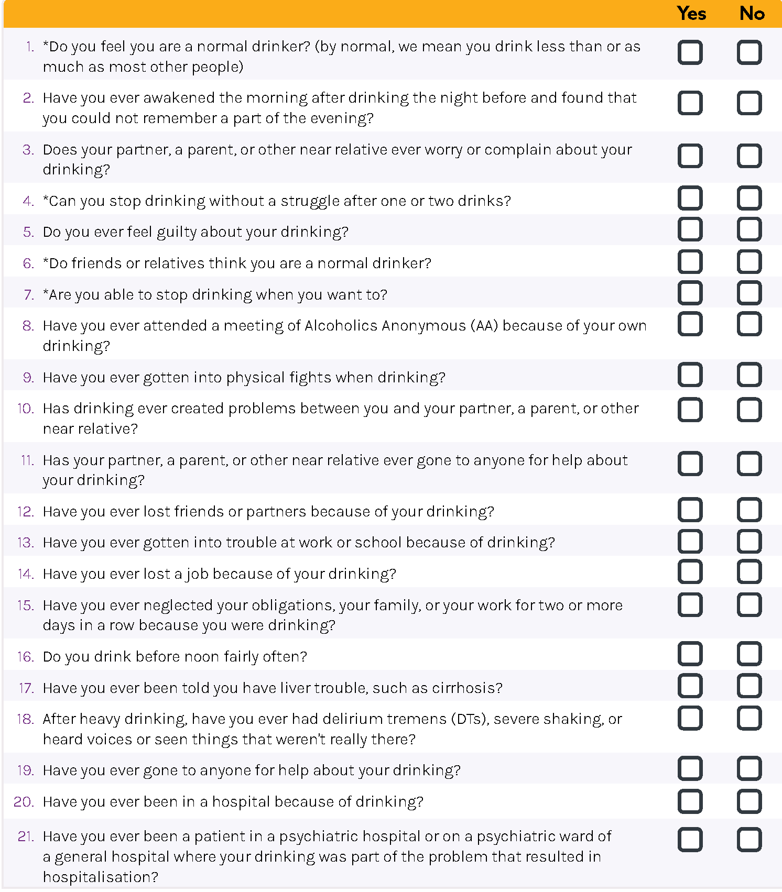This screenshot has width=782, height=892.
Task: Tick No for psychiatric hospital question 21
Action: point(749,840)
